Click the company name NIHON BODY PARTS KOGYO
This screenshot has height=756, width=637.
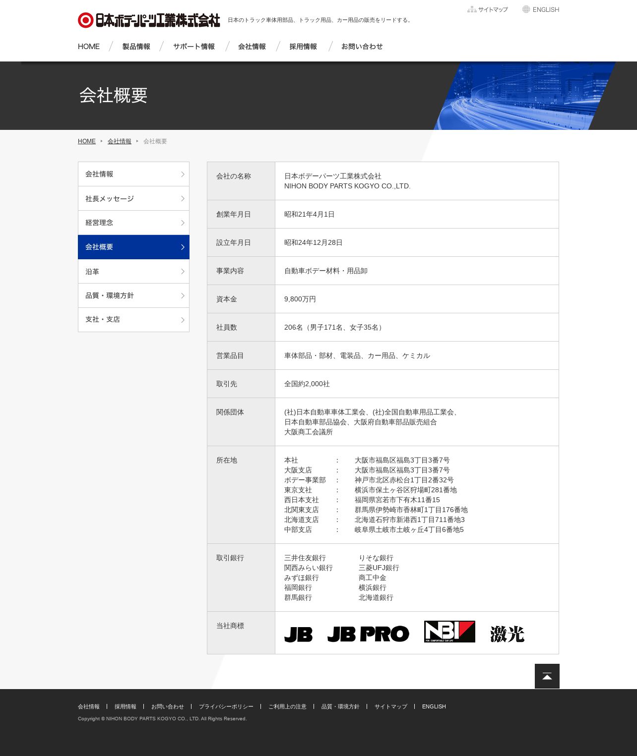[347, 186]
